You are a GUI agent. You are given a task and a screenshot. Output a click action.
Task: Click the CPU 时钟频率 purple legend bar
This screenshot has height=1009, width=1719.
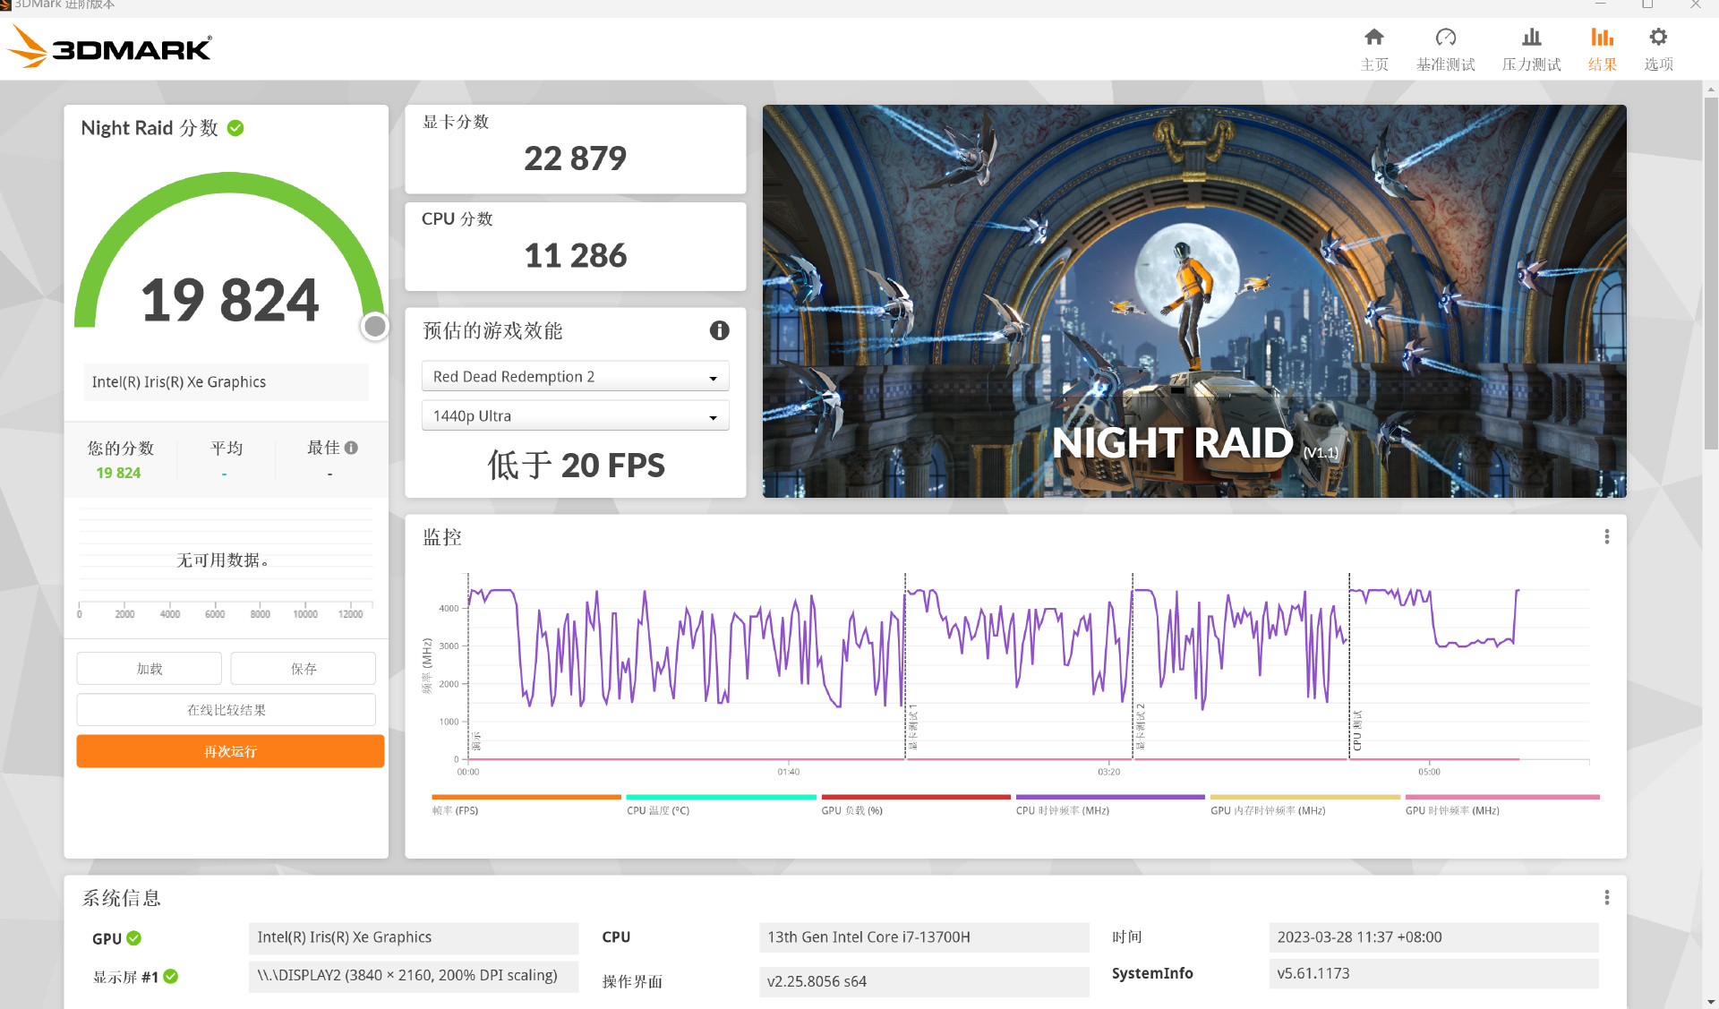[x=1109, y=797]
